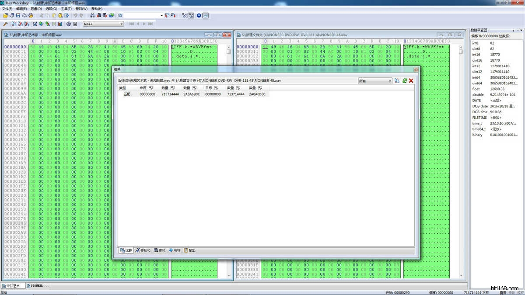The width and height of the screenshot is (525, 295).
Task: Click green refresh icon in results panel
Action: click(405, 81)
